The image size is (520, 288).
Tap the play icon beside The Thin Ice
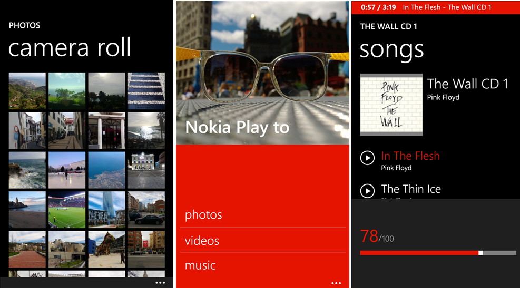pos(367,191)
